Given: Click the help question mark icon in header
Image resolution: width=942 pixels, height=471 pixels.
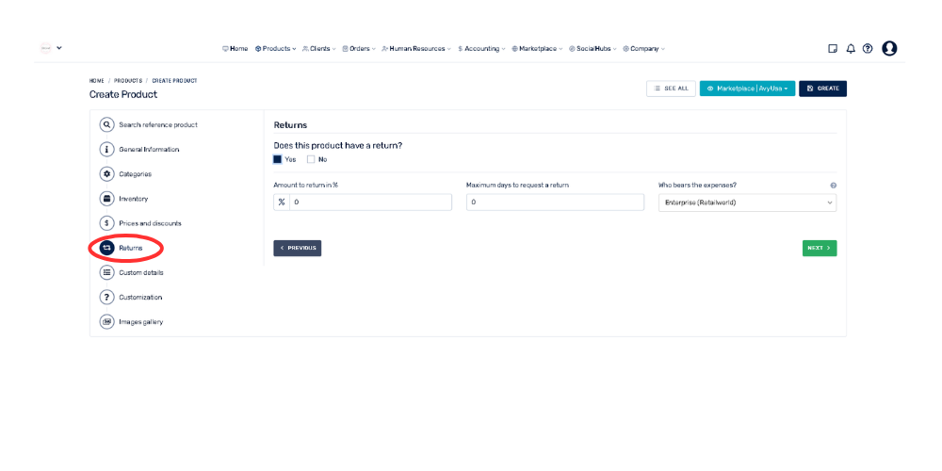Looking at the screenshot, I should click(x=868, y=49).
